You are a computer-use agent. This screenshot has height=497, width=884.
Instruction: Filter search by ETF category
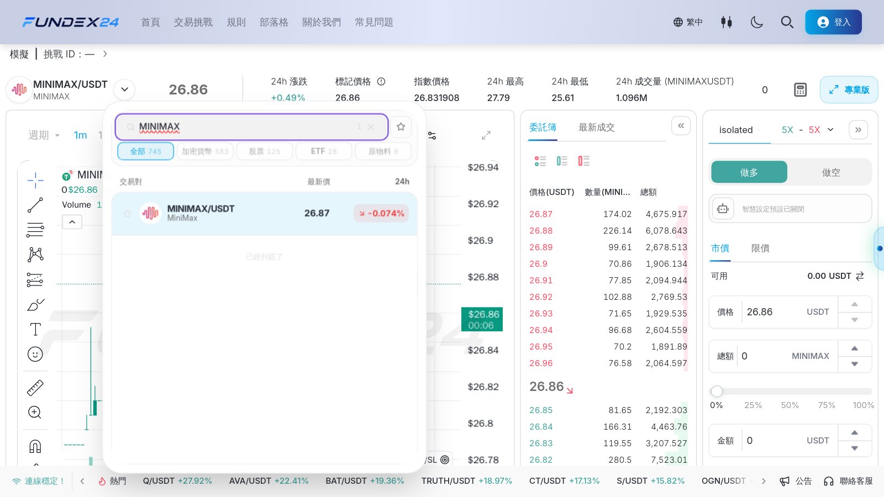[324, 151]
